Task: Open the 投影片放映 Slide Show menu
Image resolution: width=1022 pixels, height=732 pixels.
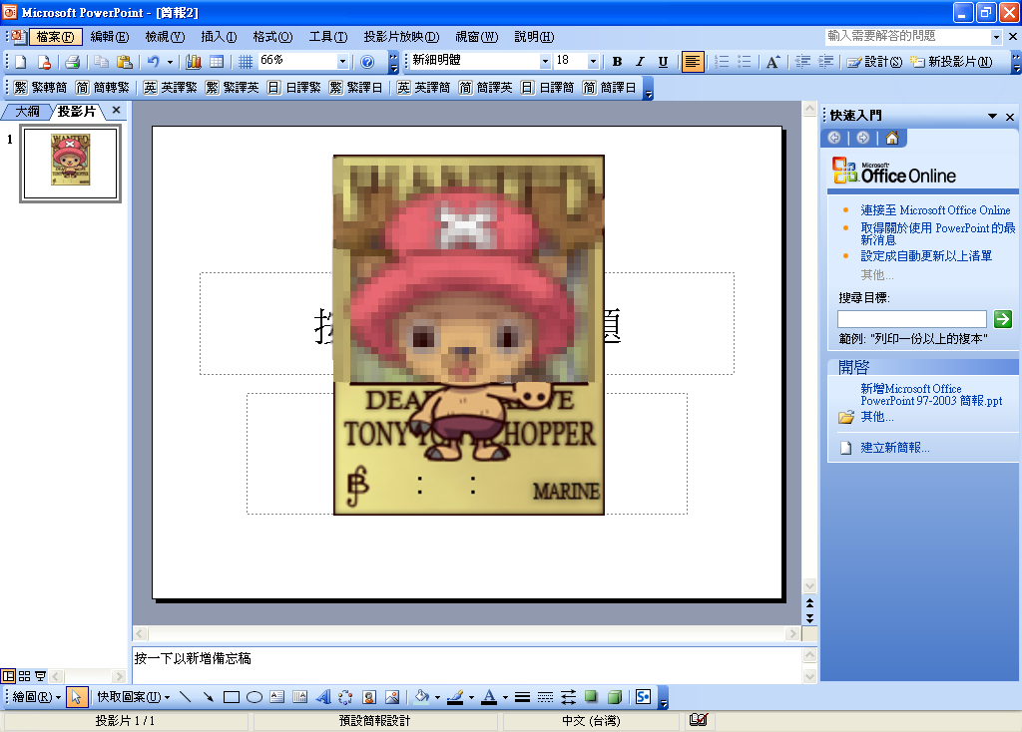Action: coord(401,37)
